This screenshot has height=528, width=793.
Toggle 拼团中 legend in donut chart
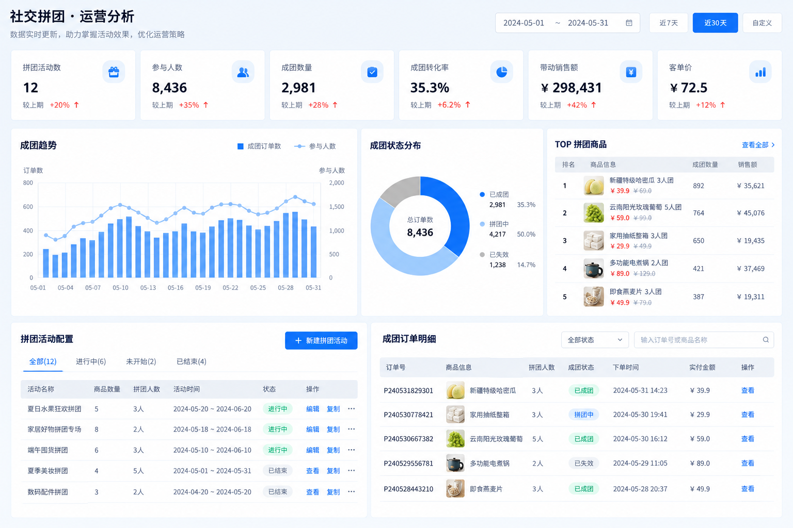494,224
